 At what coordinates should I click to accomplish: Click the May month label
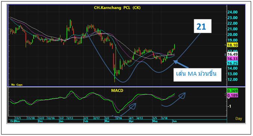(155, 121)
